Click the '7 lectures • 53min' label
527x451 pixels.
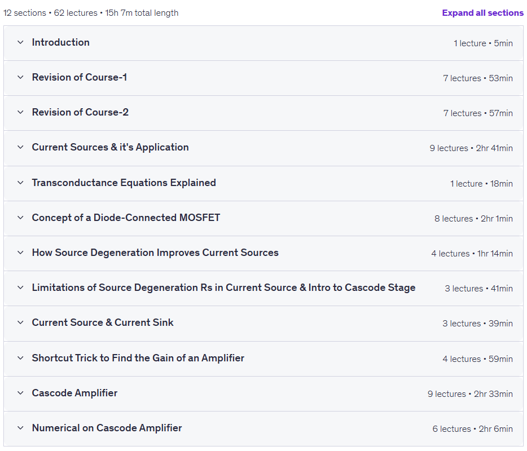478,78
